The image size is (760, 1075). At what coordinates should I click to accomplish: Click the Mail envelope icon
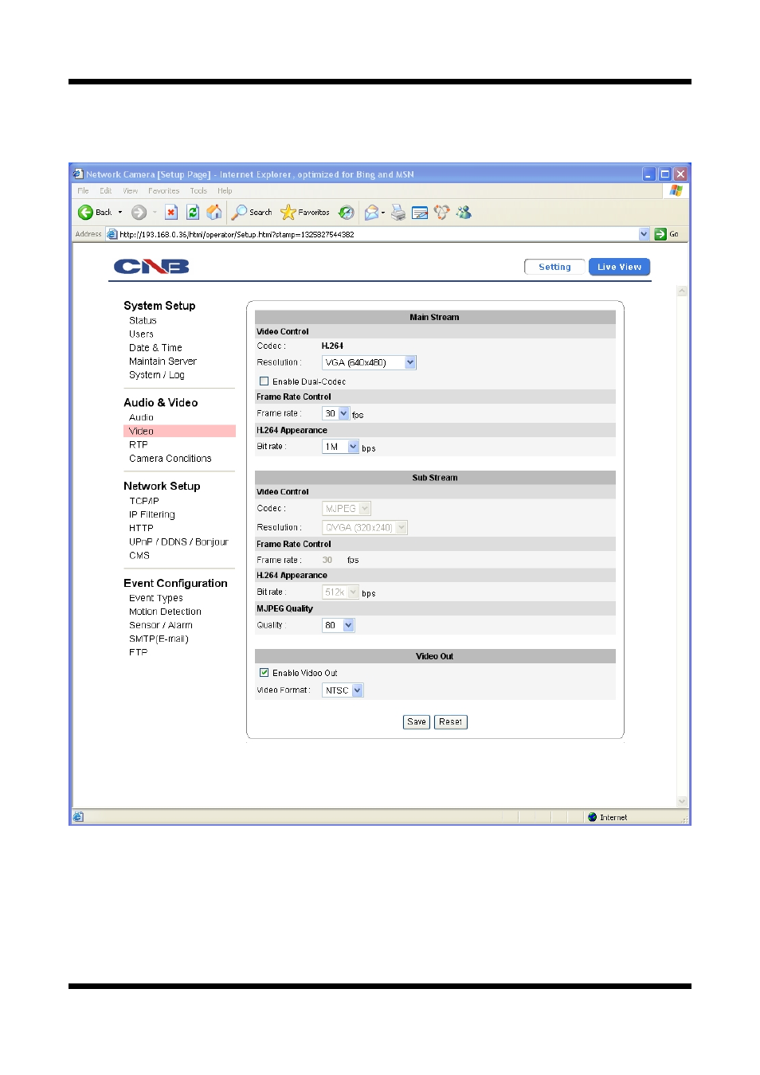point(371,213)
